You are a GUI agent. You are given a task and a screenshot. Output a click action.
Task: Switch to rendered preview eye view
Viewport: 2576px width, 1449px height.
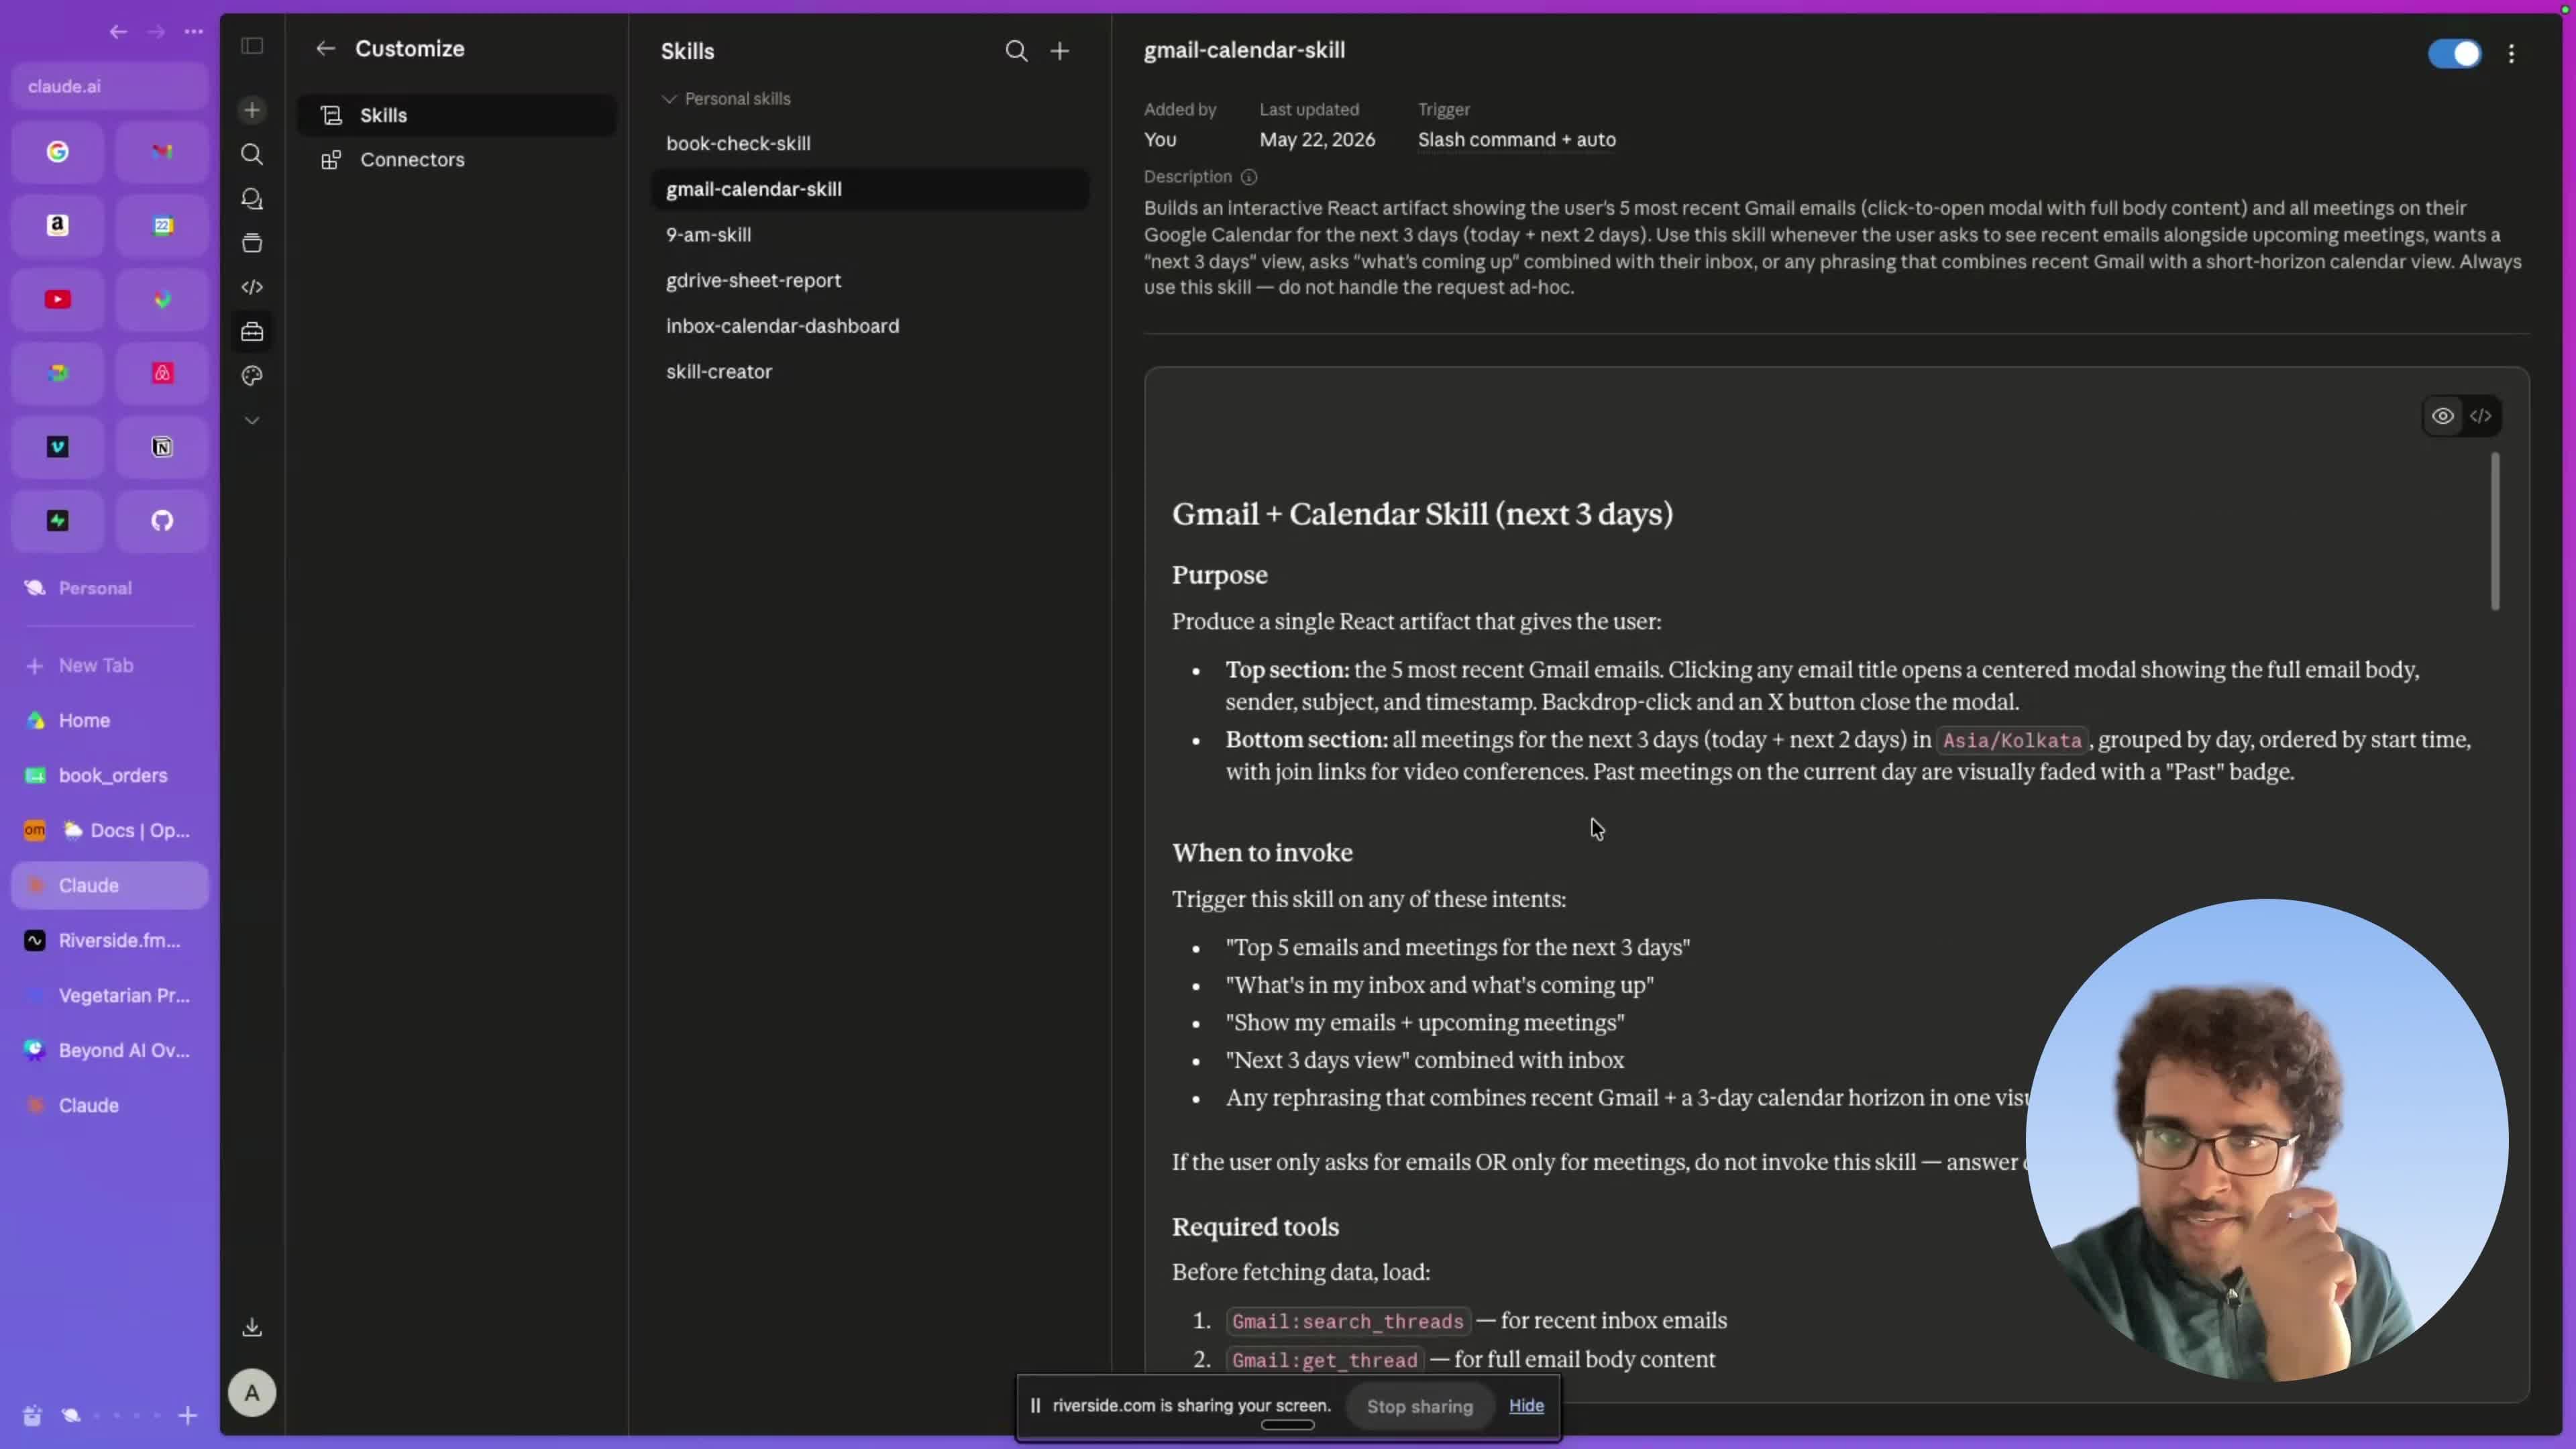pos(2442,416)
